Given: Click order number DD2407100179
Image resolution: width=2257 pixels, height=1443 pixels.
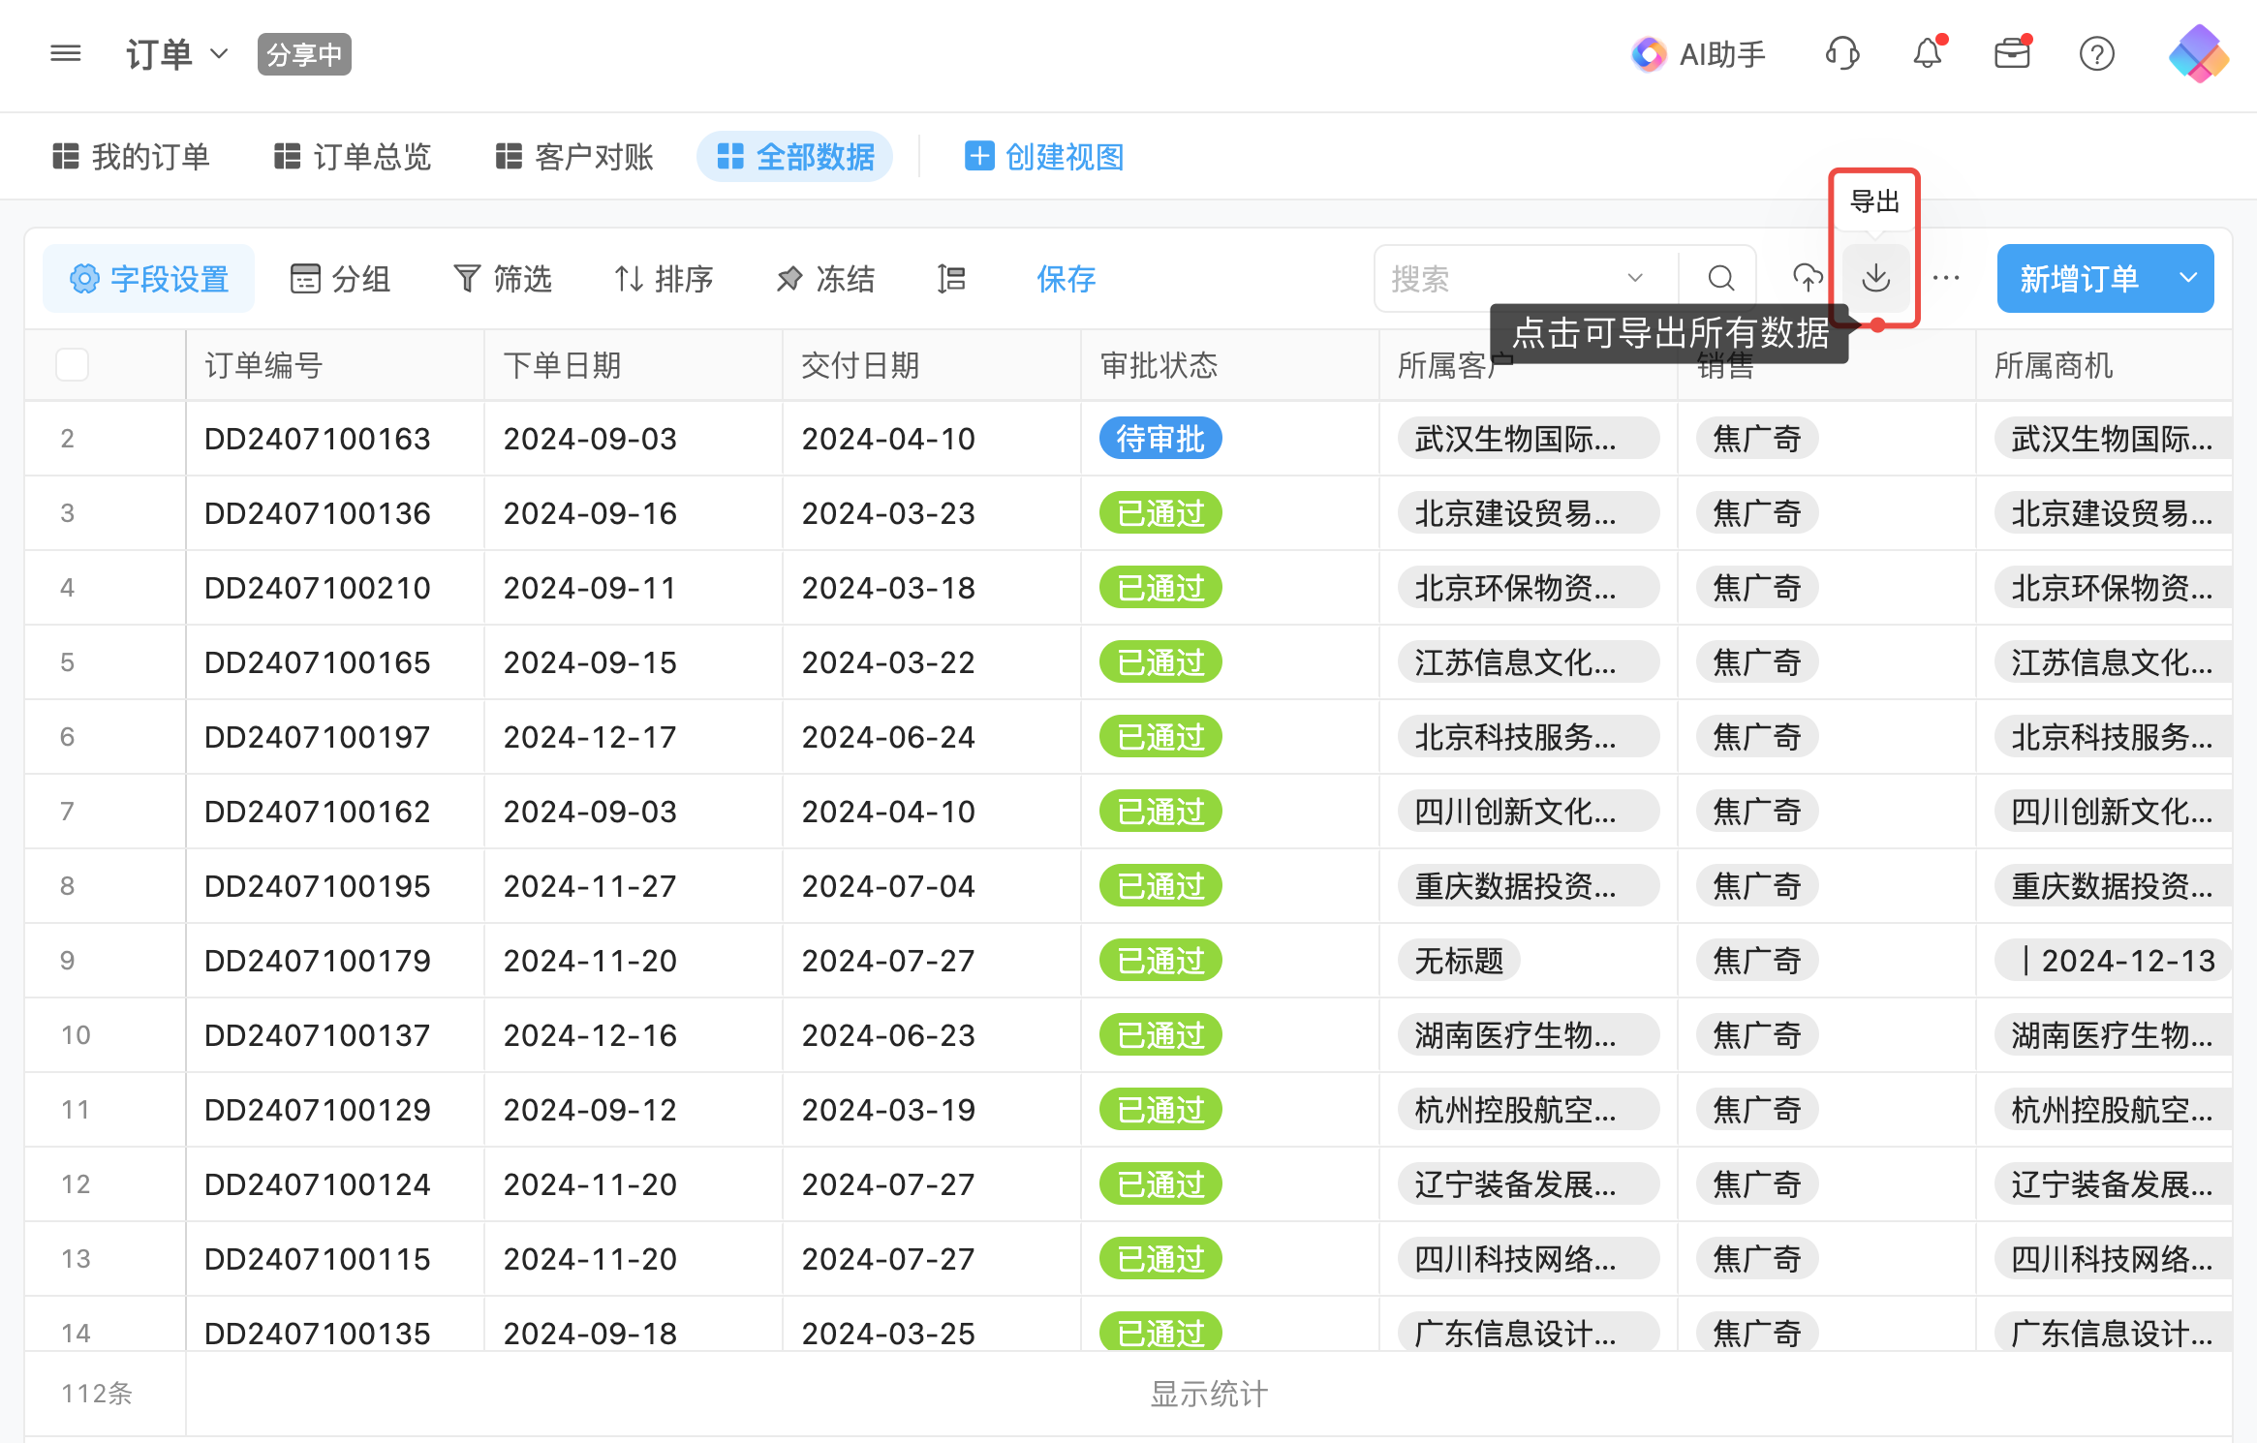Looking at the screenshot, I should pos(317,961).
